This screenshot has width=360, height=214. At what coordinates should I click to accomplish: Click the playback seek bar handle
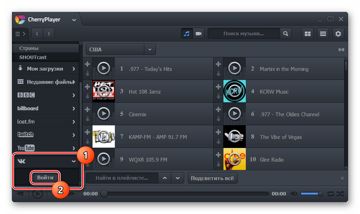(104, 194)
